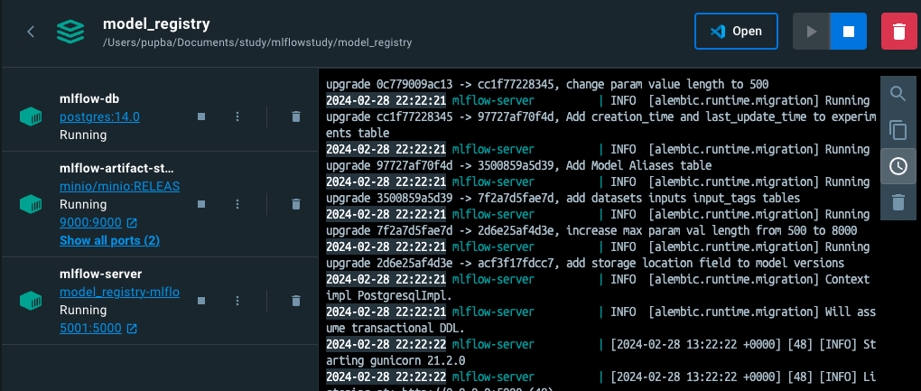This screenshot has height=391, width=921.
Task: Delete the mlflow-db container
Action: 296,116
